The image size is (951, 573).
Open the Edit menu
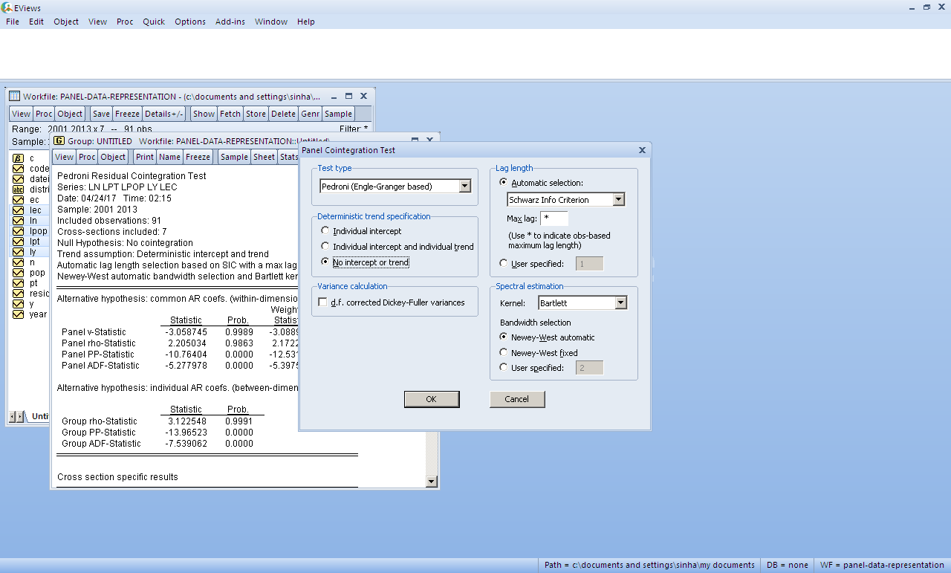(36, 22)
